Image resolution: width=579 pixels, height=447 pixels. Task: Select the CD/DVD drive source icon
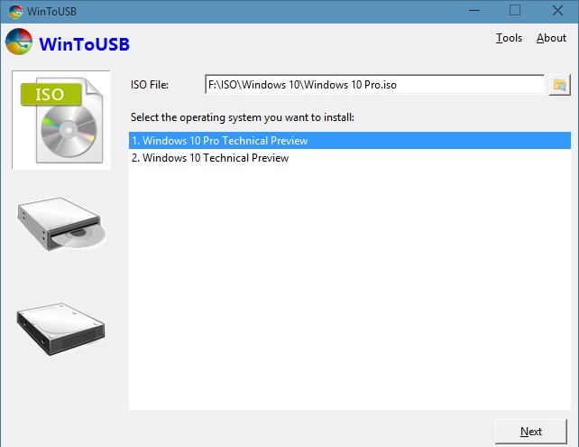60,225
